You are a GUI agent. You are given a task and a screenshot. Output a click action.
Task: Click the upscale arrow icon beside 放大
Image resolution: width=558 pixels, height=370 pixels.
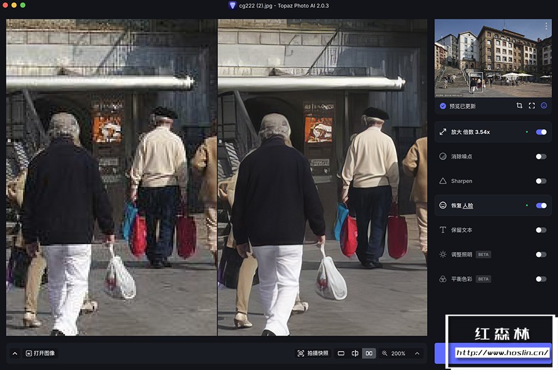(x=442, y=132)
